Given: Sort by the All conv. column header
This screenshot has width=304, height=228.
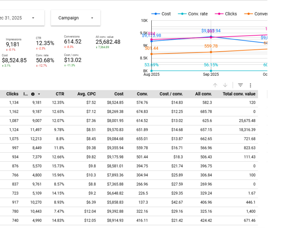Looking at the screenshot, I should coord(203,94).
